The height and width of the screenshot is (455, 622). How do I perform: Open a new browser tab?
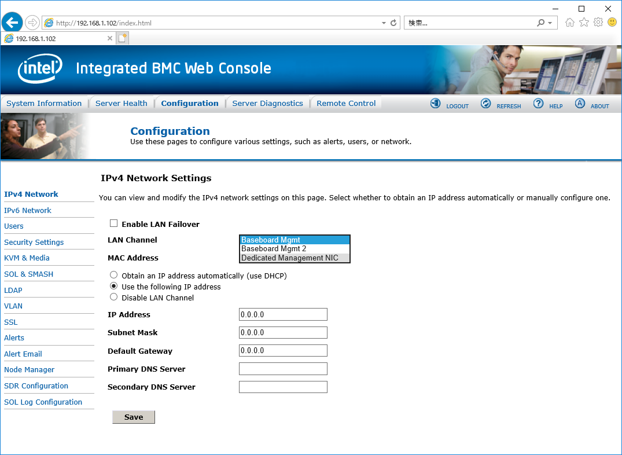pos(123,39)
